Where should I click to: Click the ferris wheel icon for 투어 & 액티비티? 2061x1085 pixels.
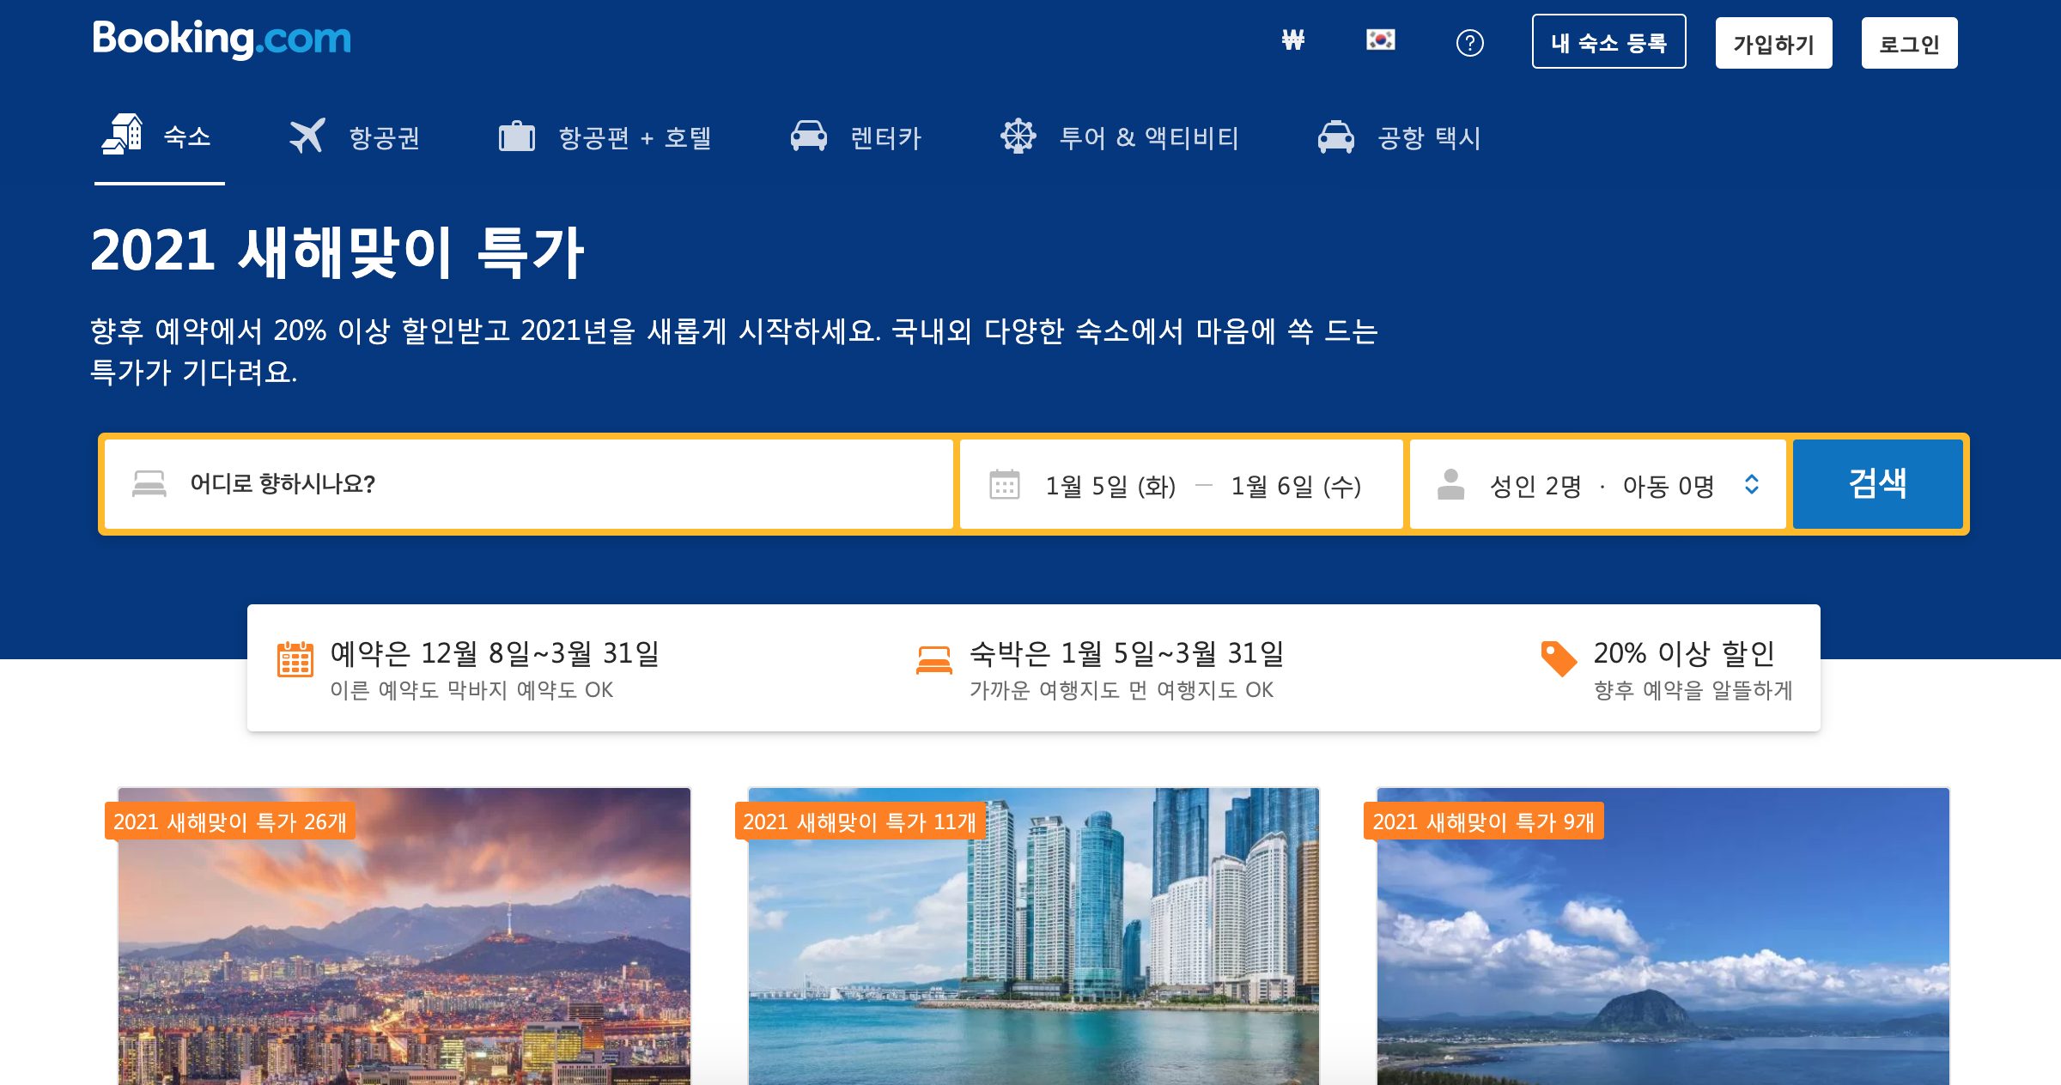tap(1018, 136)
